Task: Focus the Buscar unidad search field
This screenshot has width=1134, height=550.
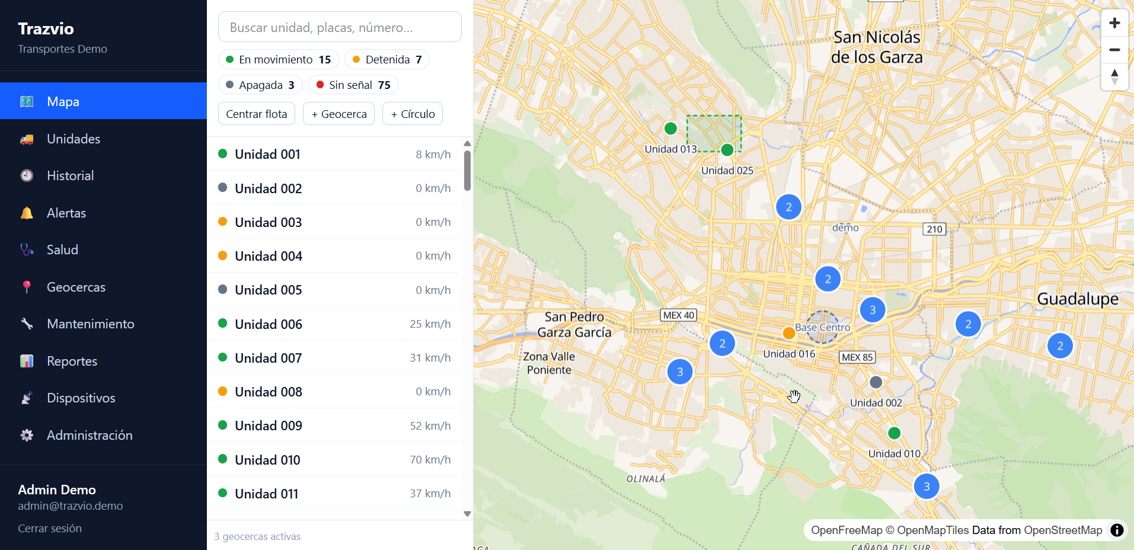Action: tap(340, 27)
